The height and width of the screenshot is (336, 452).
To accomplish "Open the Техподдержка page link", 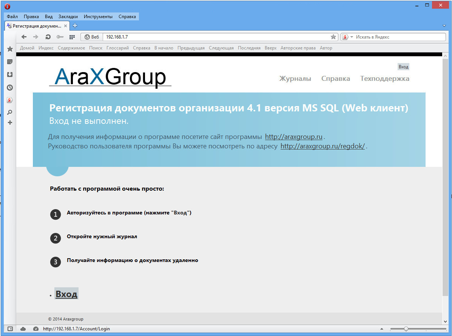I will tap(384, 79).
